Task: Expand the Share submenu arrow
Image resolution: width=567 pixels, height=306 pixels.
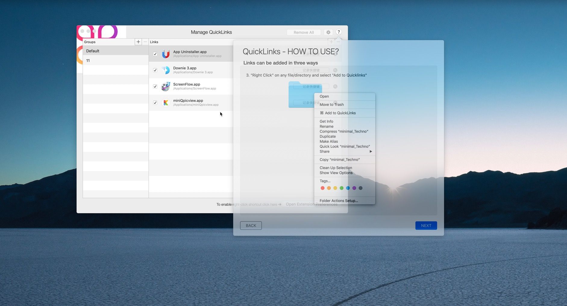Action: point(371,151)
